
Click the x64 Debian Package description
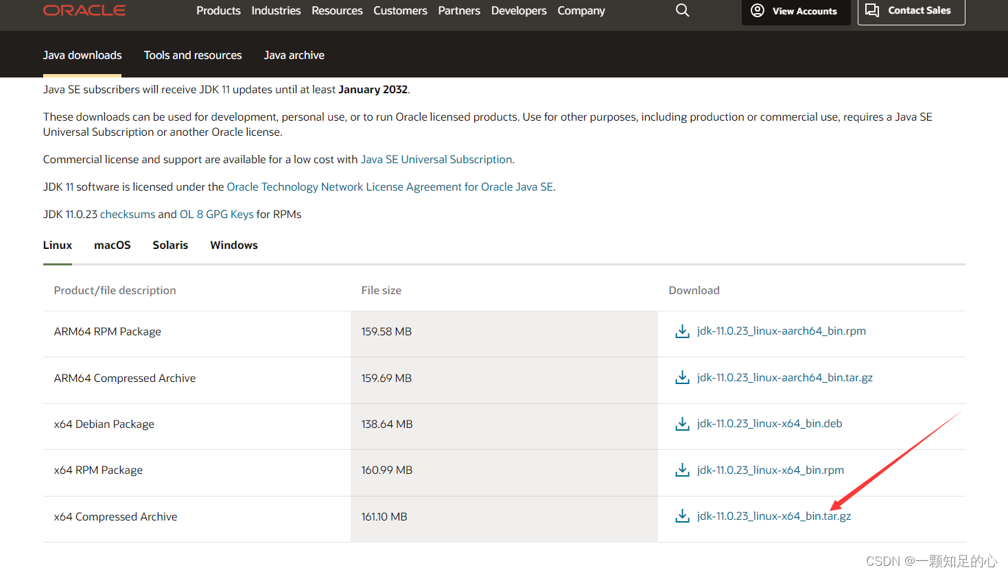click(x=104, y=424)
